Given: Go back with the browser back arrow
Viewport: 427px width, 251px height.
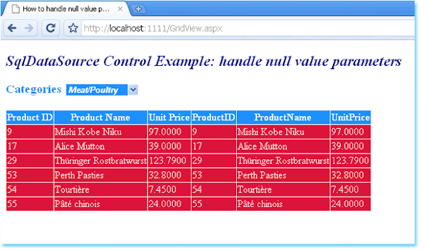Looking at the screenshot, I should pyautogui.click(x=12, y=28).
